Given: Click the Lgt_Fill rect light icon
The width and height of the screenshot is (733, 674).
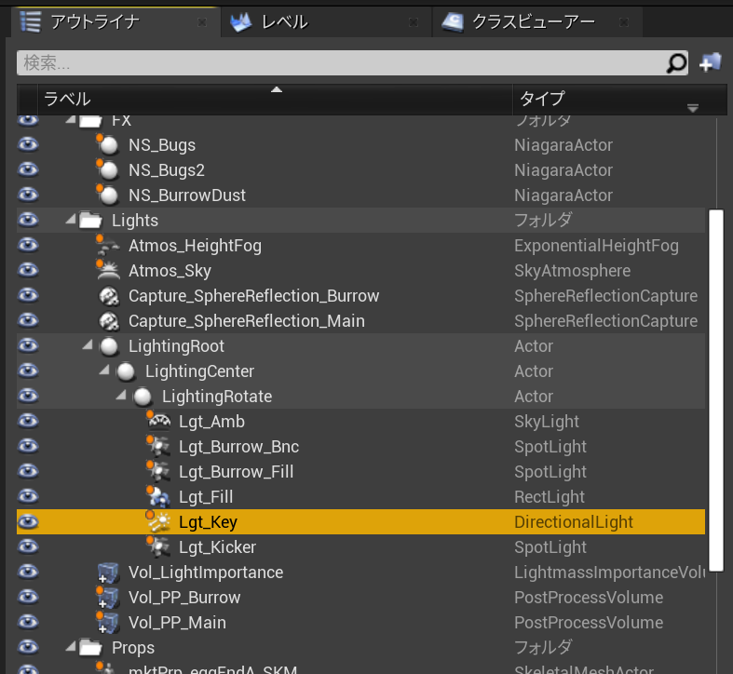Looking at the screenshot, I should tap(159, 497).
